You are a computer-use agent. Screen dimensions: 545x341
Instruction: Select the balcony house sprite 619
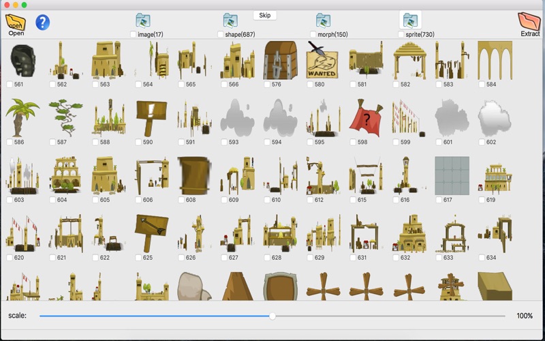tap(495, 177)
